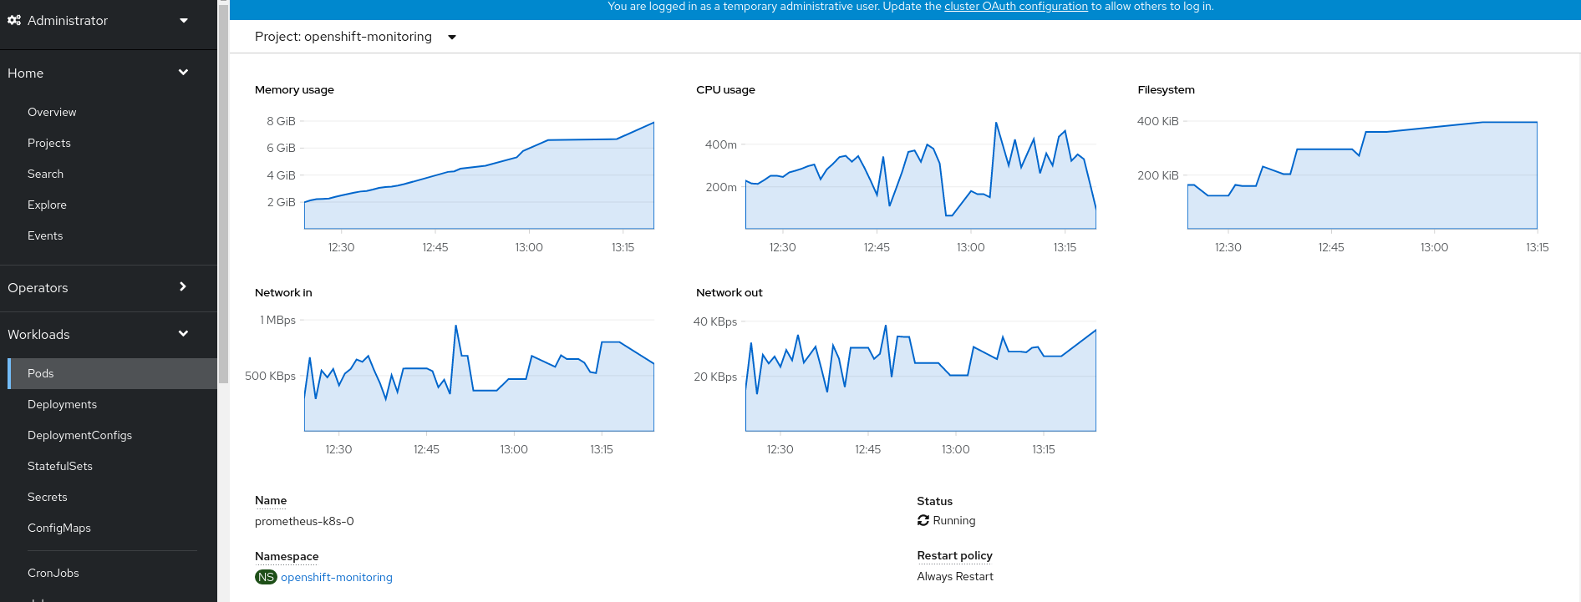The height and width of the screenshot is (602, 1581).
Task: Click the Administrator perspective gear icon
Action: coord(14,20)
